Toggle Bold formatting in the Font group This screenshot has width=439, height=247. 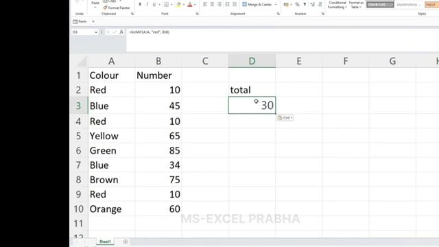point(140,5)
